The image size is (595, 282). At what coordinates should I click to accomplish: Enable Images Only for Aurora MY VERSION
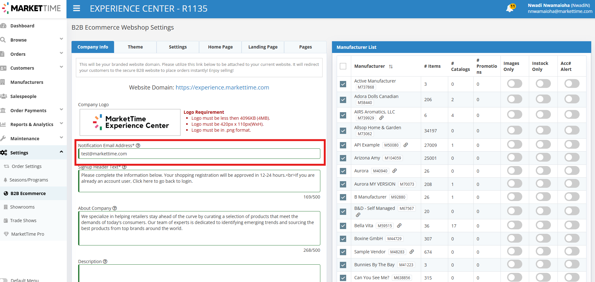[x=515, y=183]
